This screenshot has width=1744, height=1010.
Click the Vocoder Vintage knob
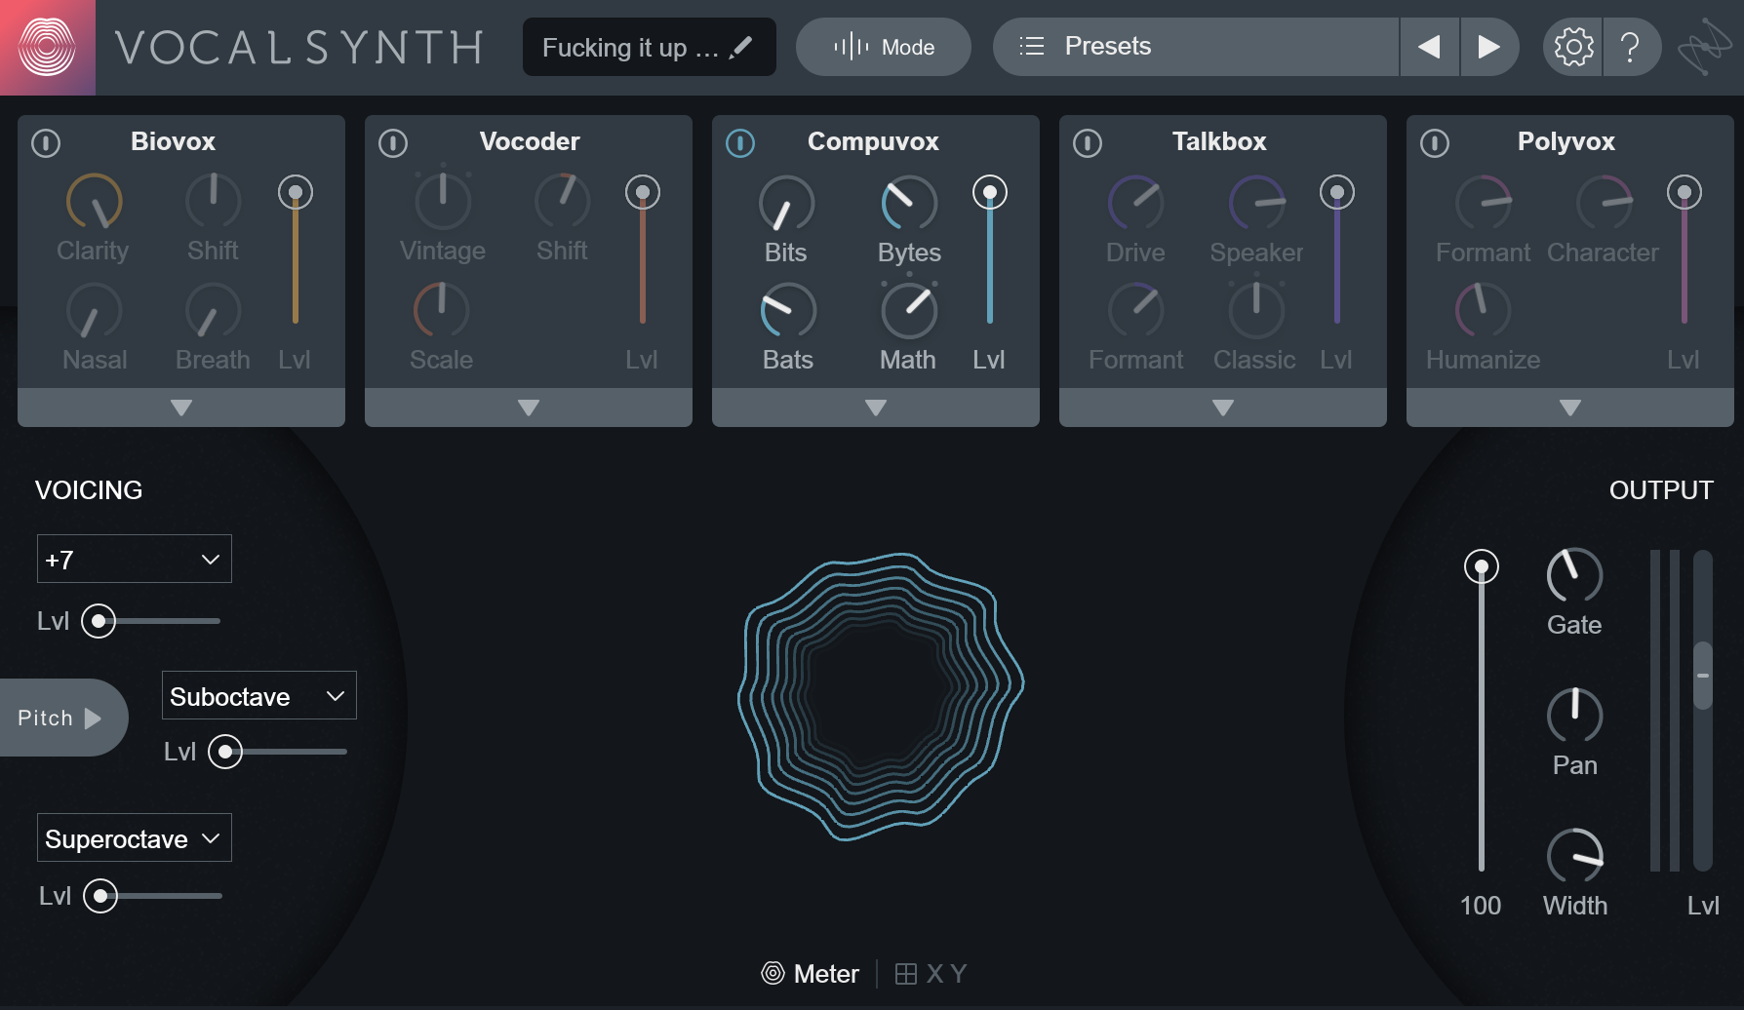coord(443,202)
